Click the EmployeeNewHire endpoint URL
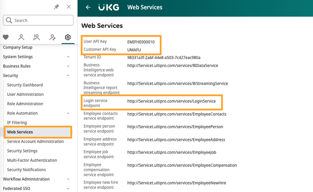 (177, 183)
